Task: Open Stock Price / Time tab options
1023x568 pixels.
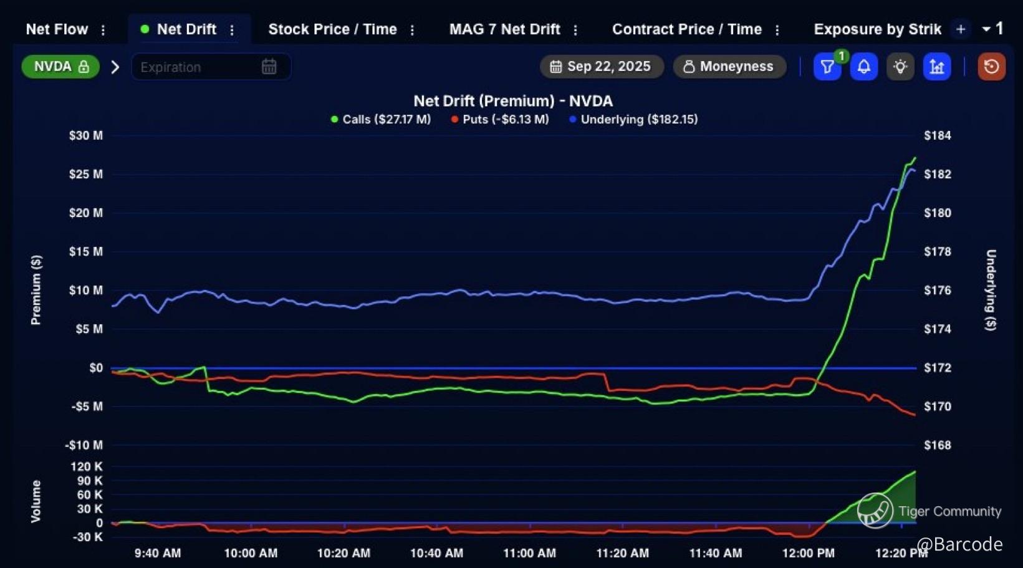Action: point(412,30)
